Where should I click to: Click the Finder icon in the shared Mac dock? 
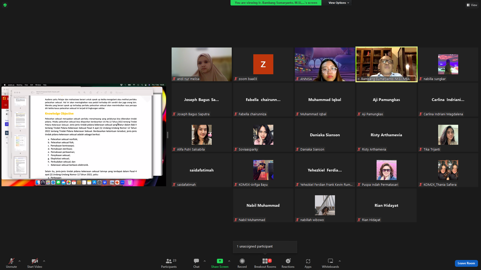(38, 182)
